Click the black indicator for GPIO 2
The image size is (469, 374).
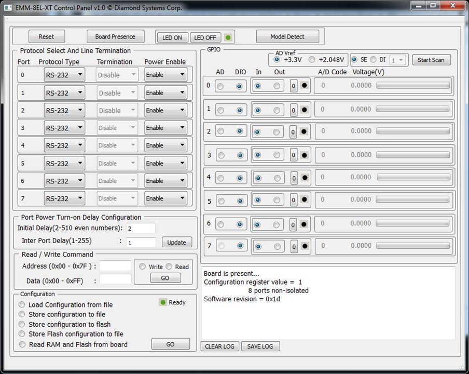[304, 131]
